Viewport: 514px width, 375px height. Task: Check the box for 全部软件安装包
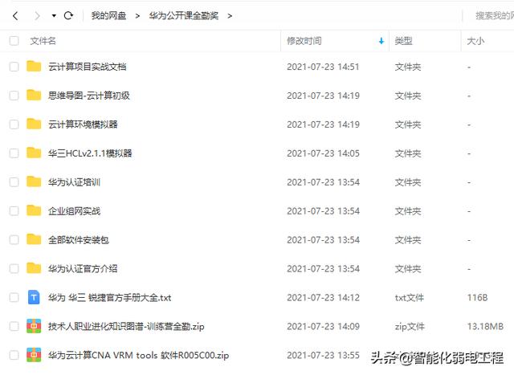click(x=14, y=240)
